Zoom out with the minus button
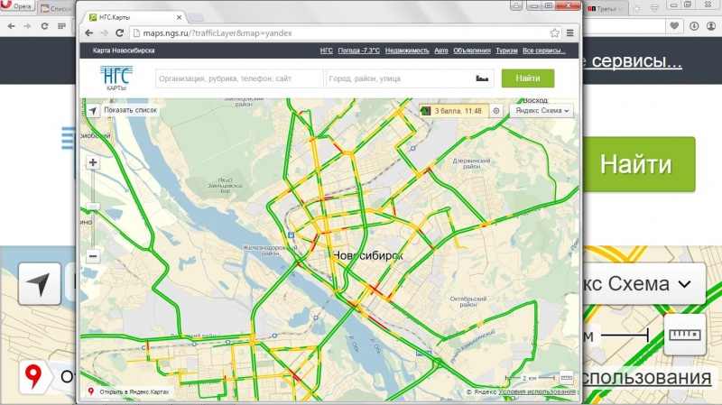The image size is (722, 405). [93, 256]
